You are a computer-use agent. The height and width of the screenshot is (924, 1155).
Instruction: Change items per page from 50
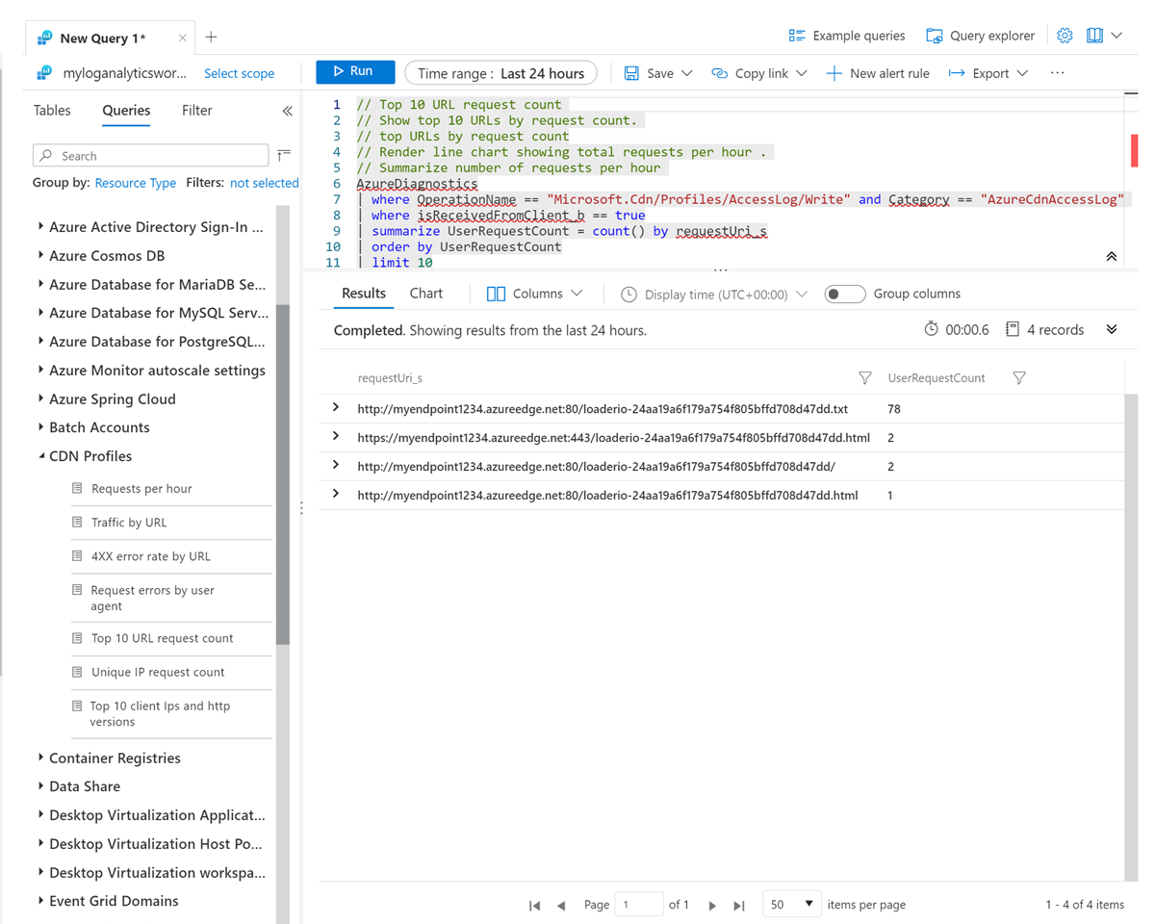click(x=791, y=905)
